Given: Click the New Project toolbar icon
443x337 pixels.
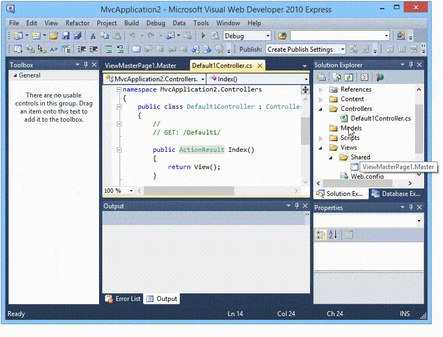Looking at the screenshot, I should click(x=18, y=36).
